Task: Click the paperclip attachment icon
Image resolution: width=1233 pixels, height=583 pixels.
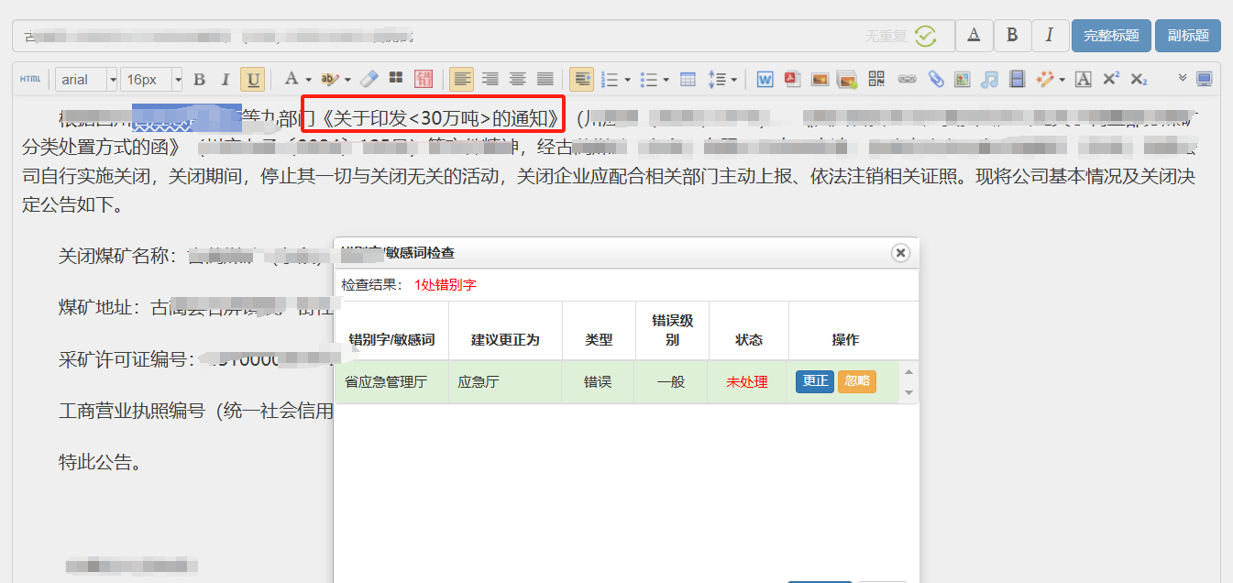Action: click(x=935, y=80)
